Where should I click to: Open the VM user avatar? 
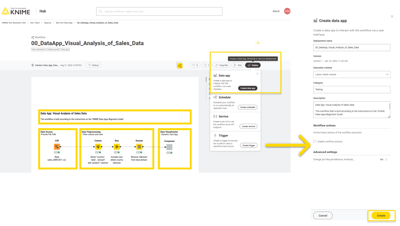pyautogui.click(x=287, y=11)
